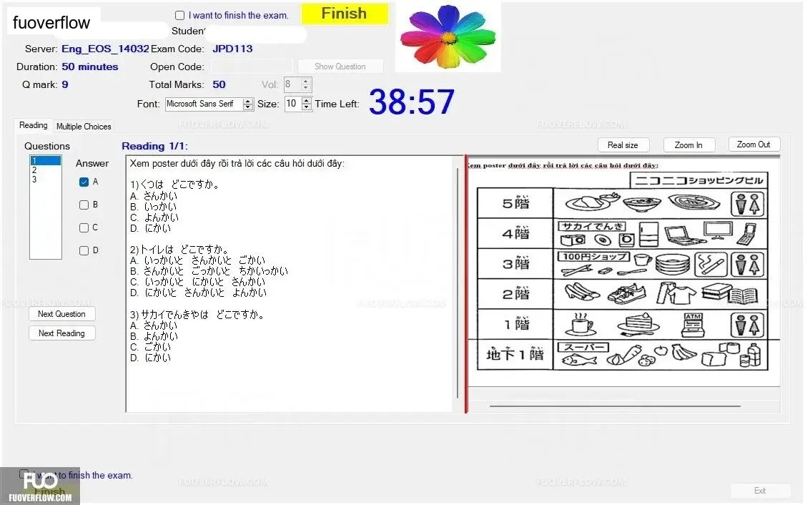805x505 pixels.
Task: Click the Font spinner up arrow
Action: click(x=249, y=101)
